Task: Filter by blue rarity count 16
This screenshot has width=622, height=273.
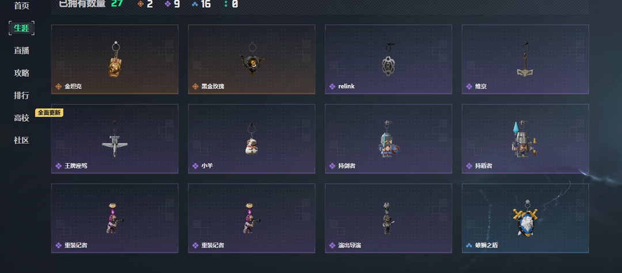Action: [201, 5]
